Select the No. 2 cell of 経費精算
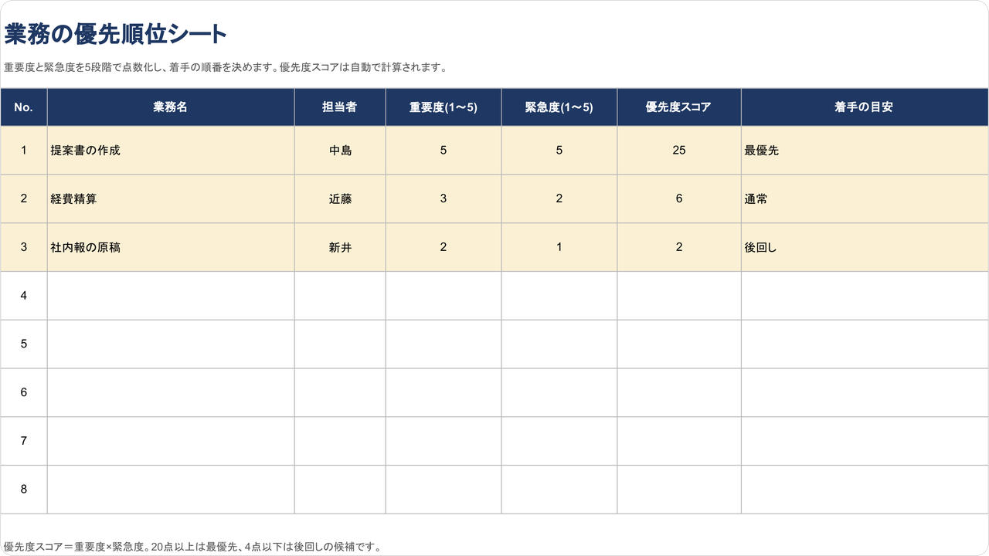The width and height of the screenshot is (989, 556). (24, 199)
